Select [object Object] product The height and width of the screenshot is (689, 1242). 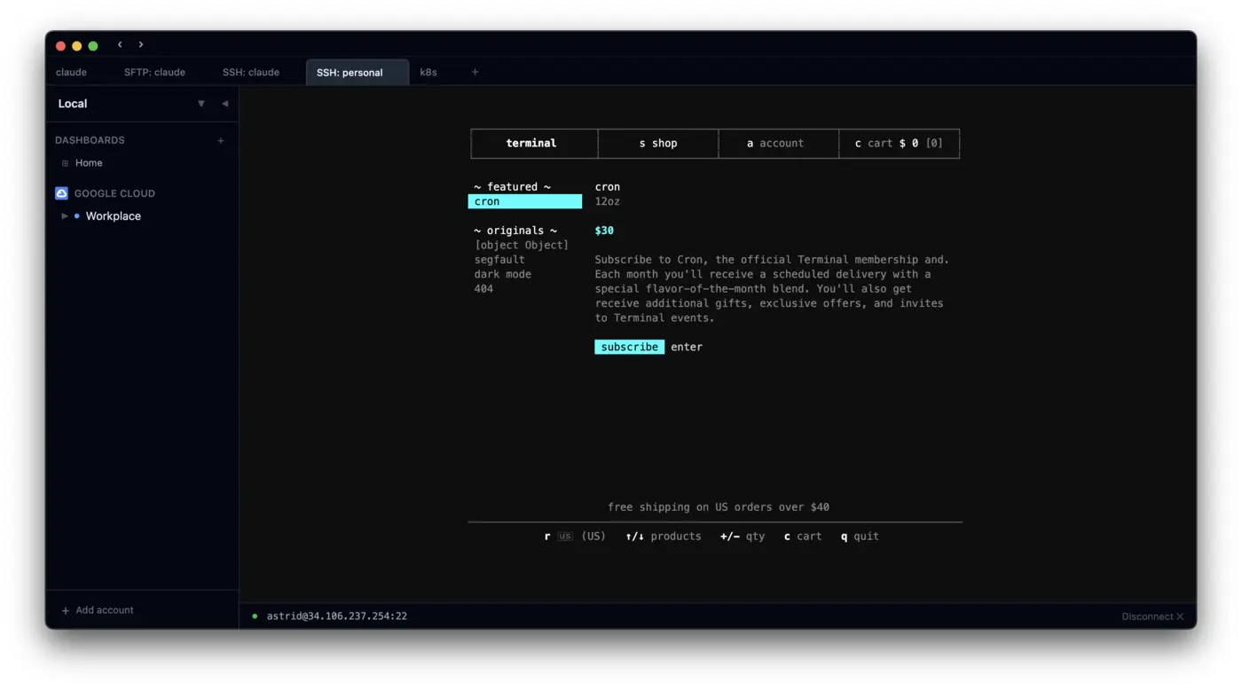(x=522, y=245)
